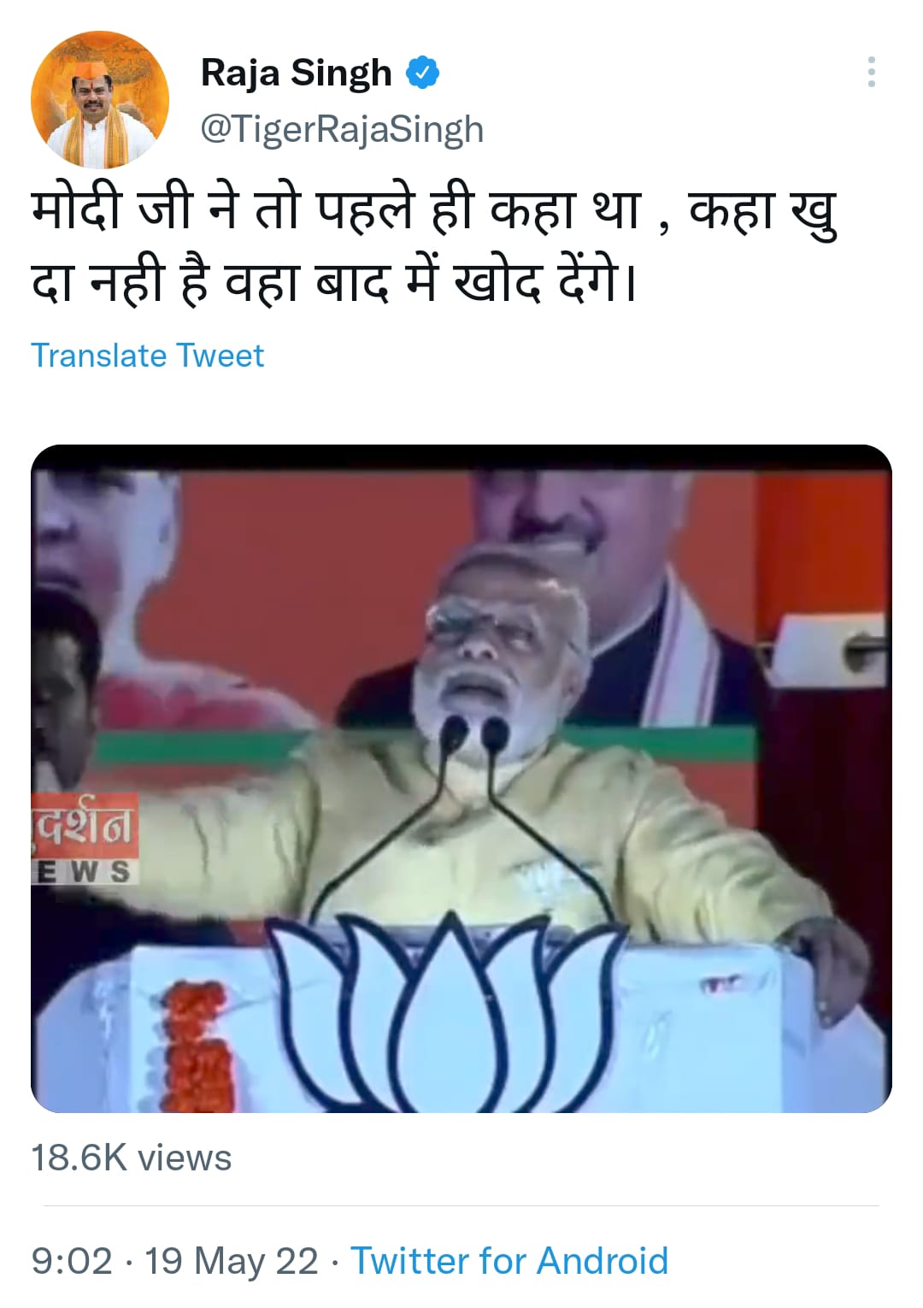Open the three-dot more options menu
This screenshot has height=1308, width=923.
[x=871, y=73]
